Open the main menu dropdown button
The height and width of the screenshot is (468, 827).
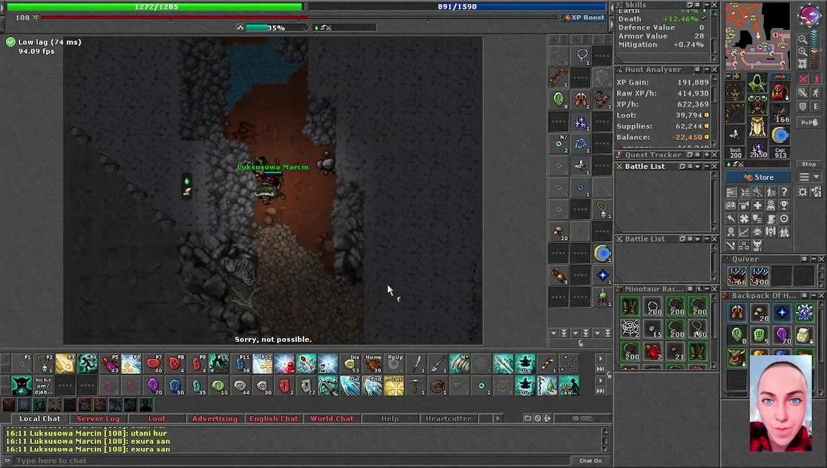[809, 177]
